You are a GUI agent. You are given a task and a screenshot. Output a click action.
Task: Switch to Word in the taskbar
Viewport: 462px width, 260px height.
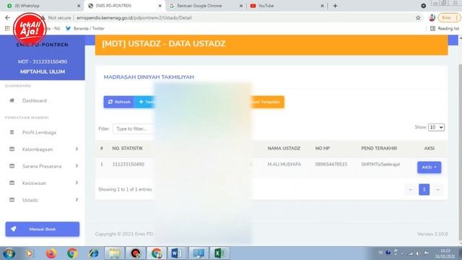(x=177, y=253)
